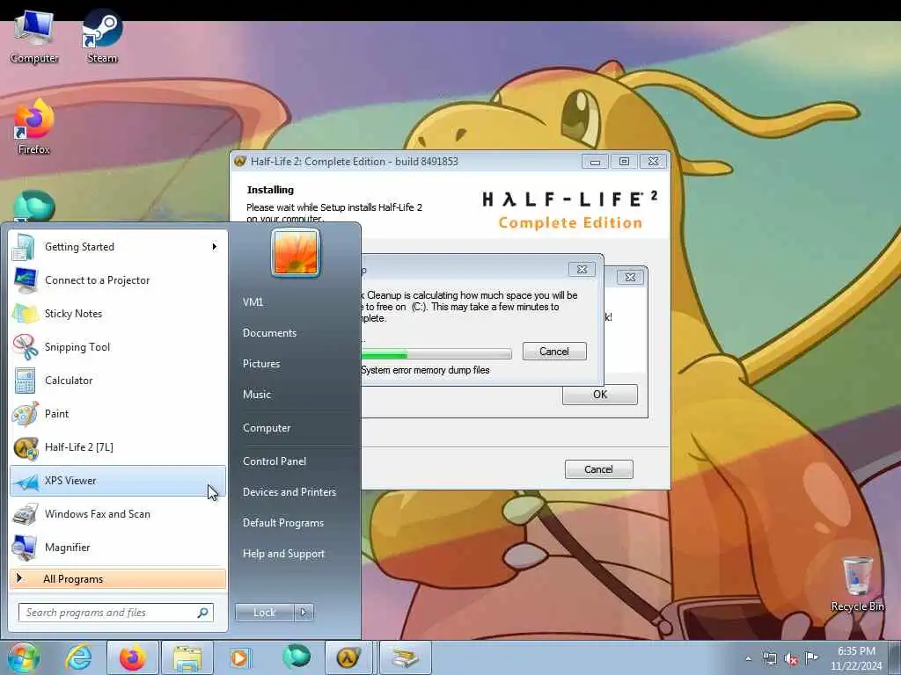Click the Windows Fax and Scan icon
The width and height of the screenshot is (901, 675).
click(25, 514)
